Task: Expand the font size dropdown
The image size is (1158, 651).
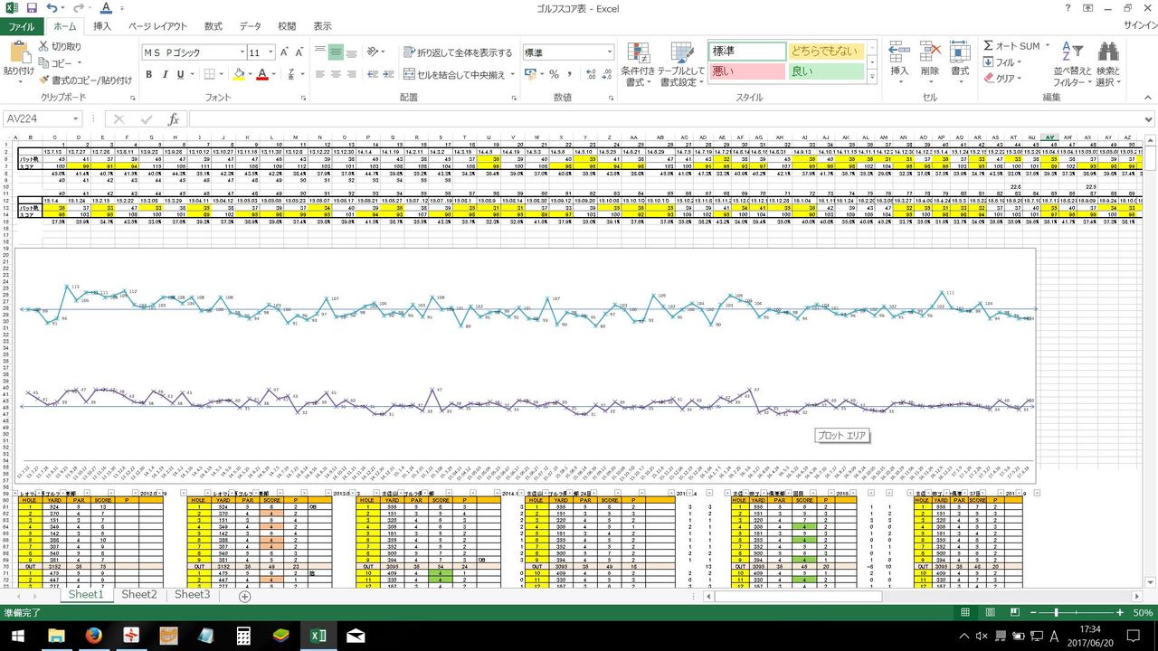Action: tap(270, 52)
